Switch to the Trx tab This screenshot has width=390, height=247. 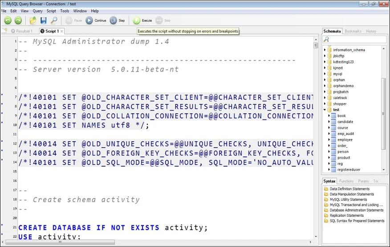376,181
